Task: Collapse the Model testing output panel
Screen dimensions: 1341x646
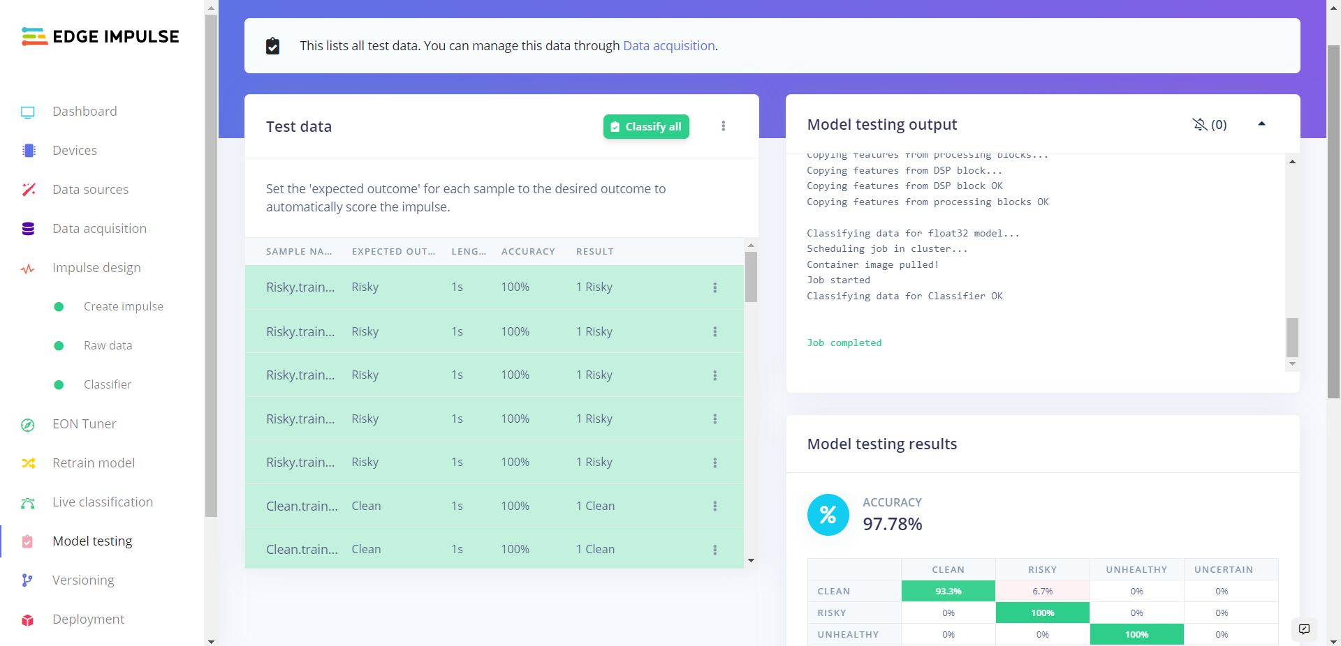Action: (1261, 124)
